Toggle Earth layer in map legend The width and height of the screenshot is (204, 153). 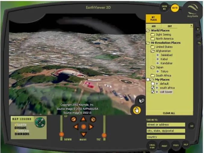[20, 125]
